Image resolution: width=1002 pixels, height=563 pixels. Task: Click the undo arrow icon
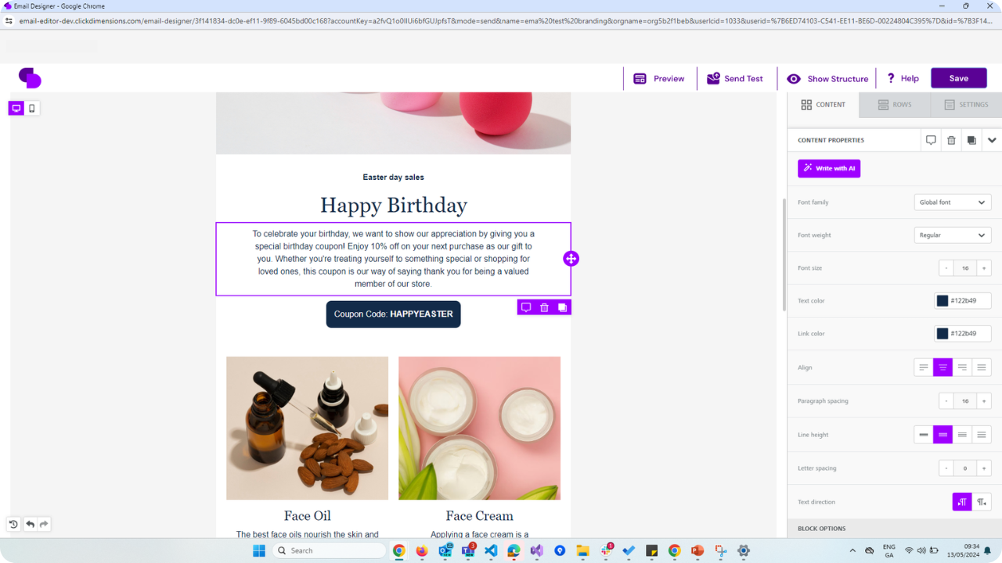pos(30,524)
